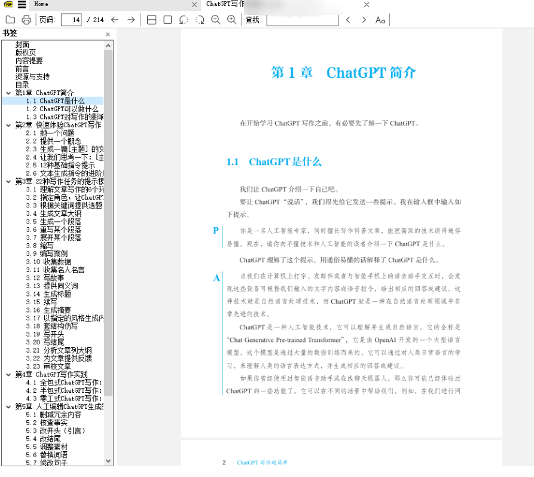
Task: Go to previous page with left arrow
Action: click(115, 20)
